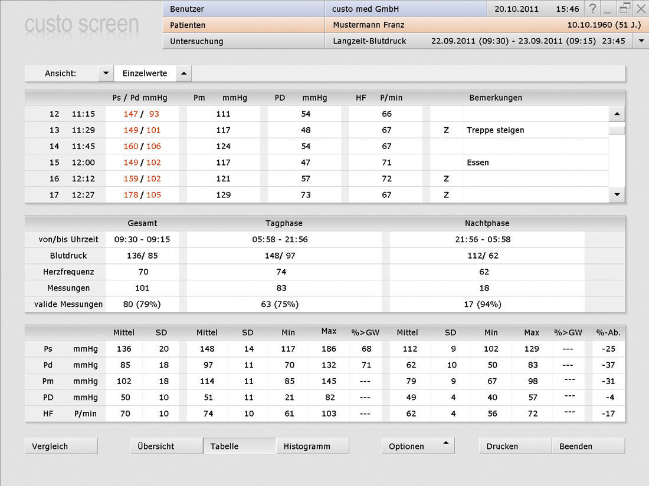Open the Untersuchung dropdown arrow at right
Image resolution: width=649 pixels, height=486 pixels.
[641, 41]
